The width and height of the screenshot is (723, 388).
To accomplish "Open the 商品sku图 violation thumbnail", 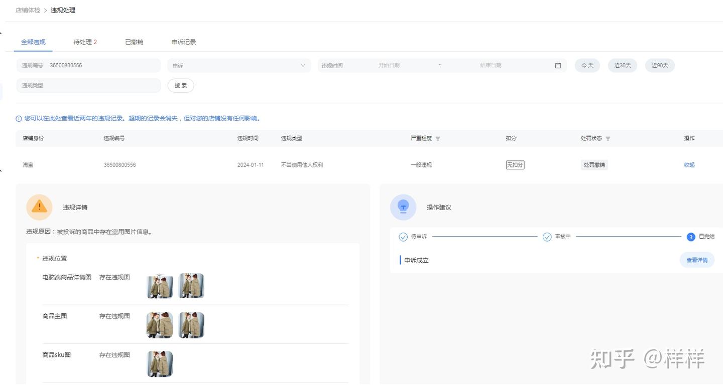I will click(x=160, y=363).
